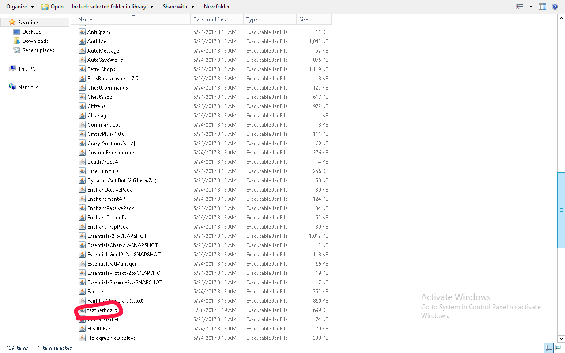Click the Recent places icon
Screen dimensions: 565x353
[17, 50]
